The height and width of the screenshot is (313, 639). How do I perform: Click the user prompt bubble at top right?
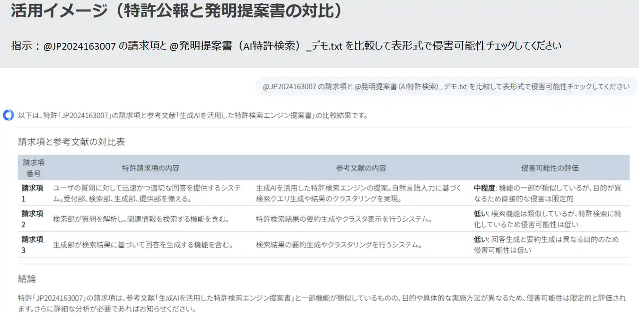[x=446, y=86]
